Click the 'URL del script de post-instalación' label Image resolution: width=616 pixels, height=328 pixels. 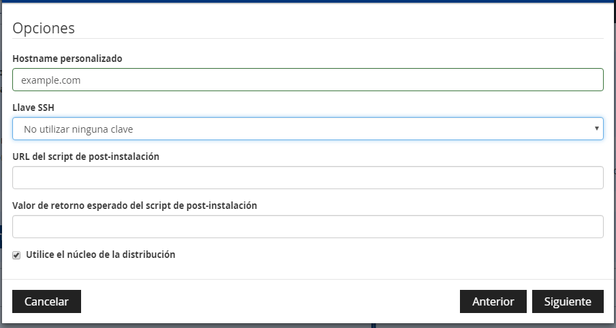(86, 157)
